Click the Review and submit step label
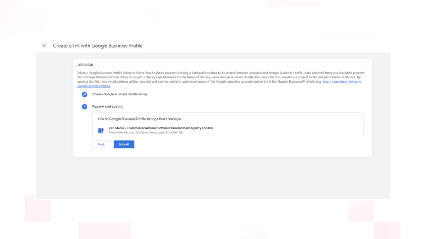The width and height of the screenshot is (426, 239). coord(108,107)
